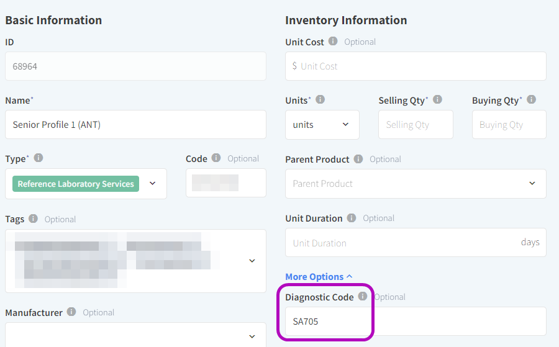Click the Selling Qty info icon

[x=437, y=100]
